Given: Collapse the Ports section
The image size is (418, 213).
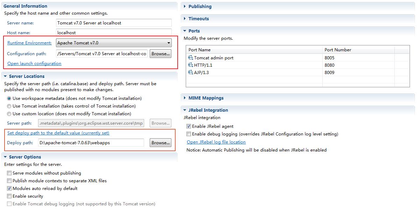Looking at the screenshot, I should pos(185,31).
